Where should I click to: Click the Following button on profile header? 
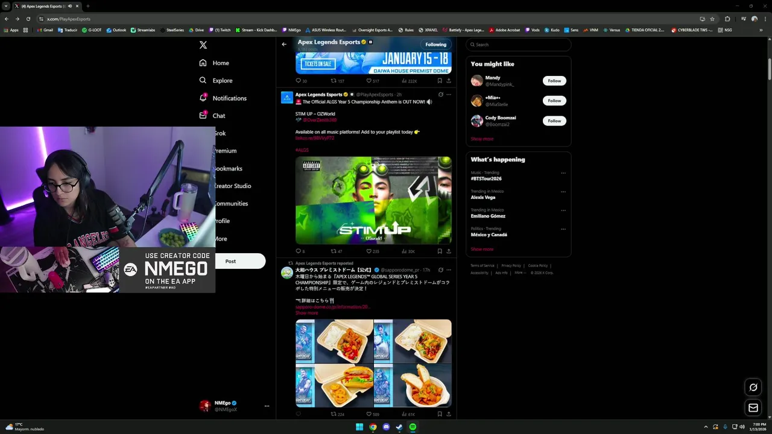tap(435, 44)
